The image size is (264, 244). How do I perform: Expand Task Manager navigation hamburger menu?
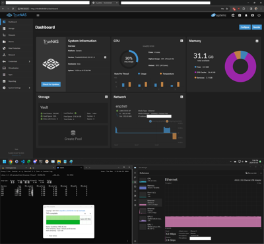(135, 173)
